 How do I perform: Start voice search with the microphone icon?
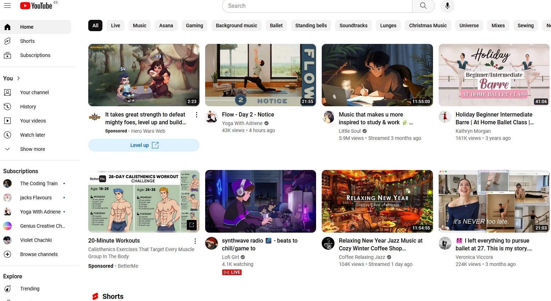coord(447,6)
